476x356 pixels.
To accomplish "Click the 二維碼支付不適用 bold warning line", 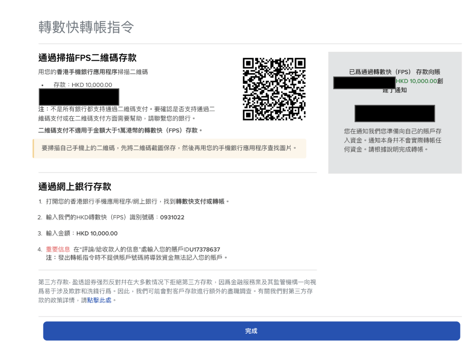I will [120, 130].
